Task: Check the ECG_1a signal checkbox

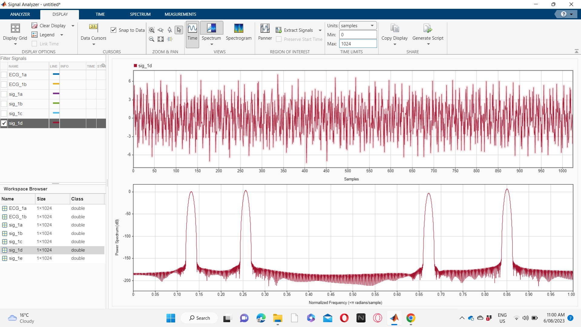Action: point(4,75)
